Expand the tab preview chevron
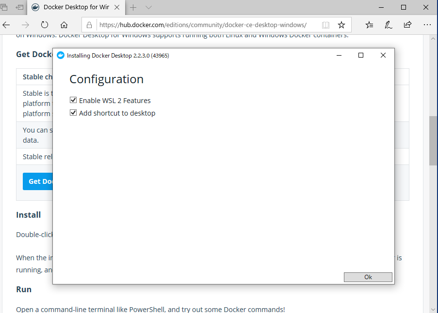Screen dimensions: 438x313 (x=148, y=8)
